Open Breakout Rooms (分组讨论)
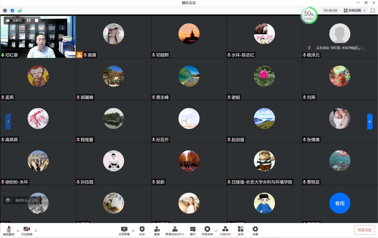The image size is (378, 238). 225,229
